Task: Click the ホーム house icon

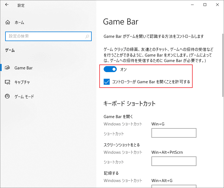Action: (x=7, y=22)
